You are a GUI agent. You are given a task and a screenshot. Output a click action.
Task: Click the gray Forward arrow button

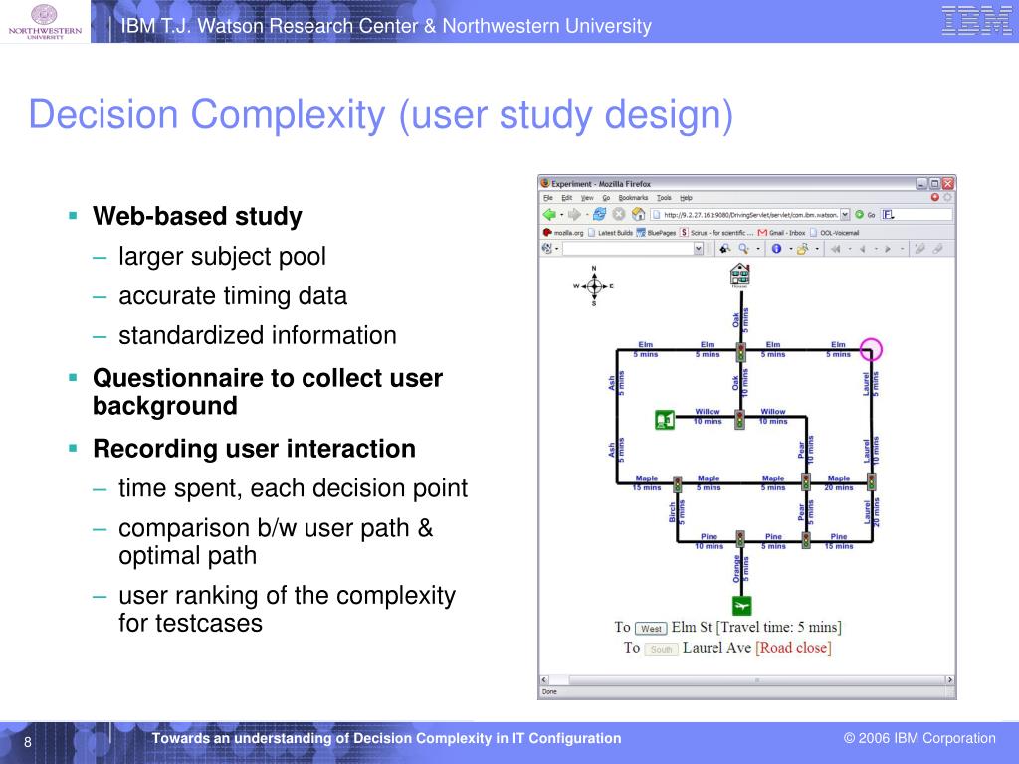(574, 215)
